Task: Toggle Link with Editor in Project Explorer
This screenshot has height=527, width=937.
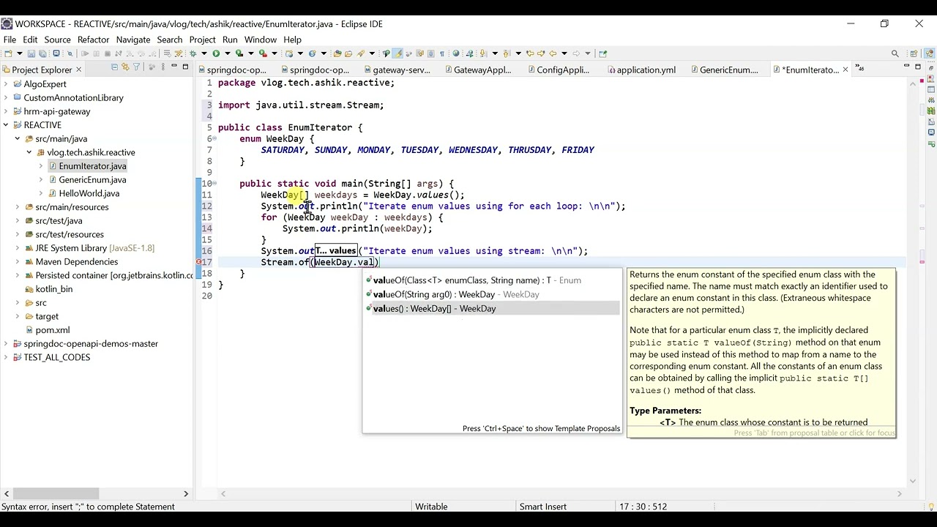Action: coord(124,67)
